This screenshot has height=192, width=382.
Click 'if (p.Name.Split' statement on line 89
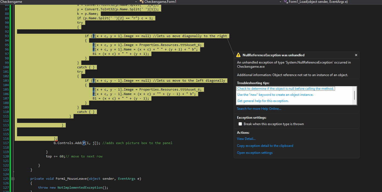pyautogui.click(x=115, y=18)
